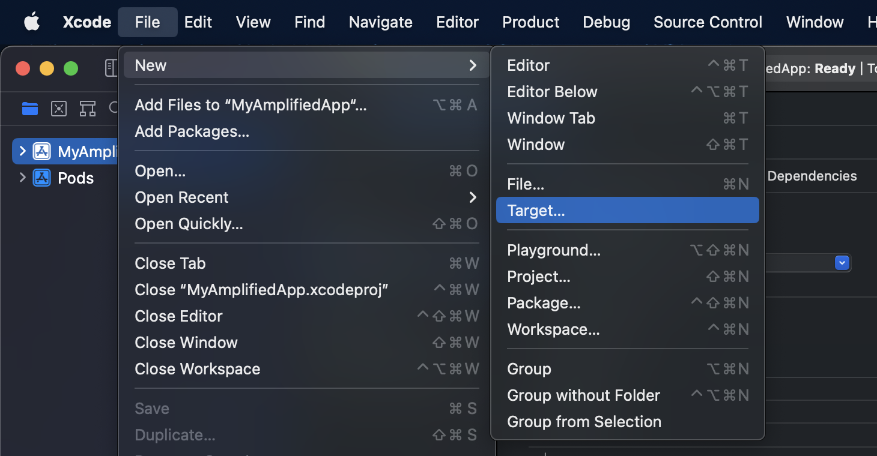
Task: Select the Pods project name
Action: (76, 178)
